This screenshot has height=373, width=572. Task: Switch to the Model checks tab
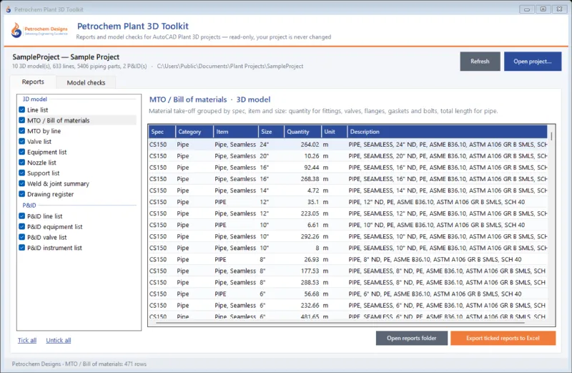pos(86,82)
